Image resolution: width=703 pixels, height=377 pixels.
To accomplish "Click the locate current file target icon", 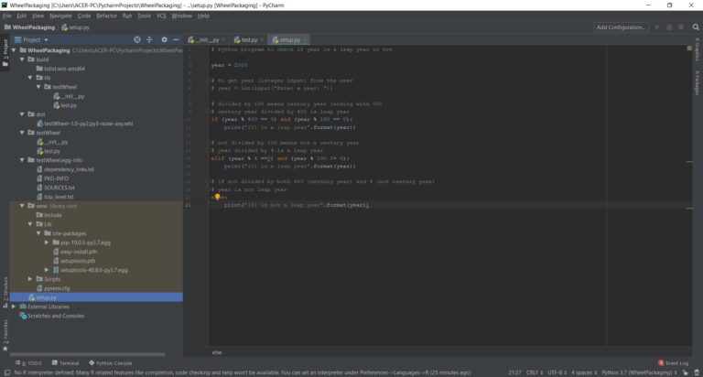I will point(137,40).
